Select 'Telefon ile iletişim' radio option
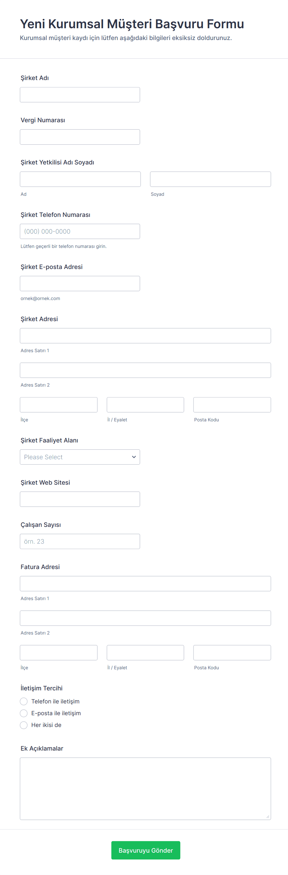 coord(24,701)
